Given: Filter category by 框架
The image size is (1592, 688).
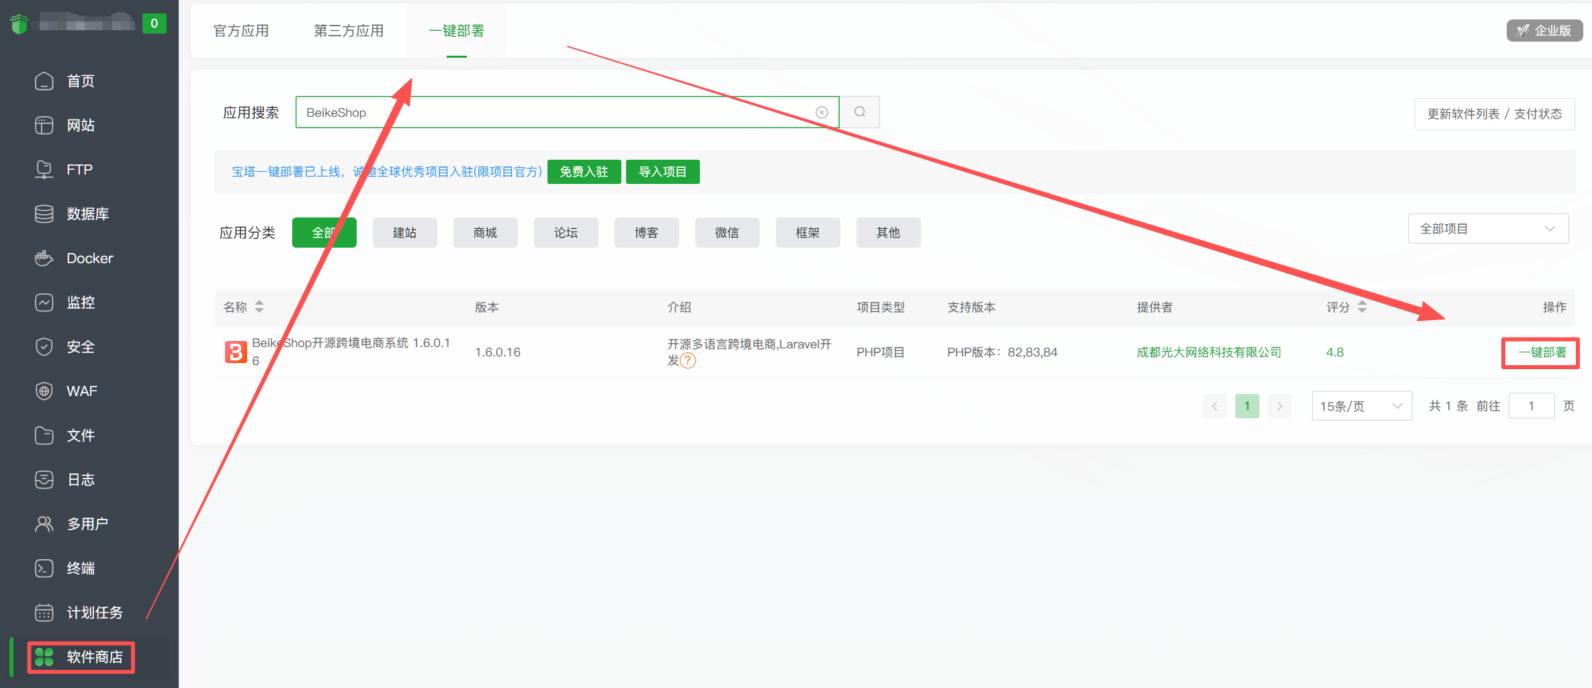Looking at the screenshot, I should point(808,233).
